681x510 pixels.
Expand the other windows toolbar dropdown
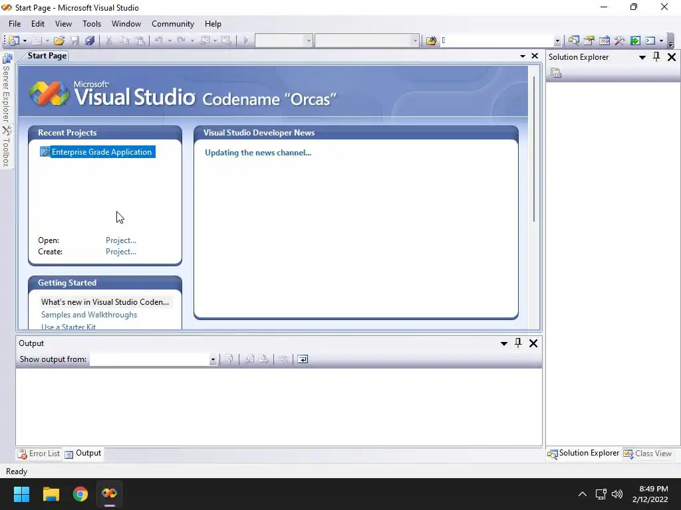[662, 41]
